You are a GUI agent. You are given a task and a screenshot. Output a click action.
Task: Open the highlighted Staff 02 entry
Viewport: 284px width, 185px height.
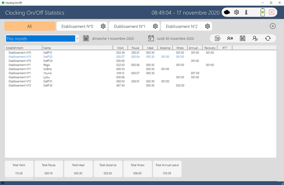[x=47, y=57]
